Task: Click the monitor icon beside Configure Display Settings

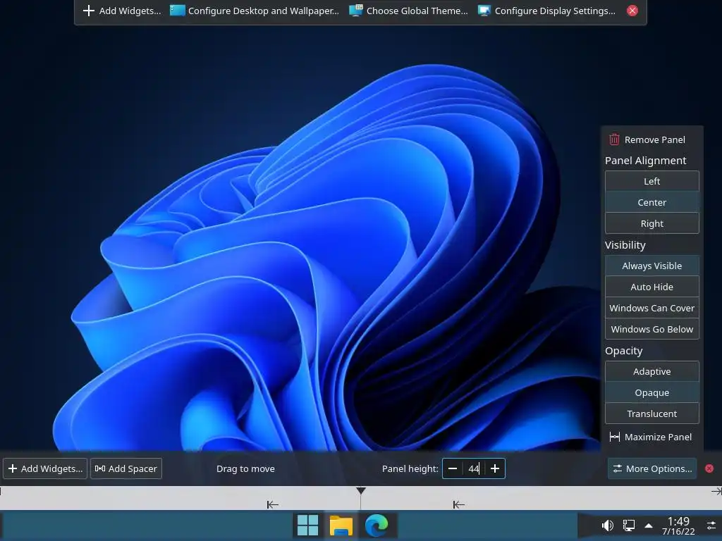Action: click(x=484, y=11)
